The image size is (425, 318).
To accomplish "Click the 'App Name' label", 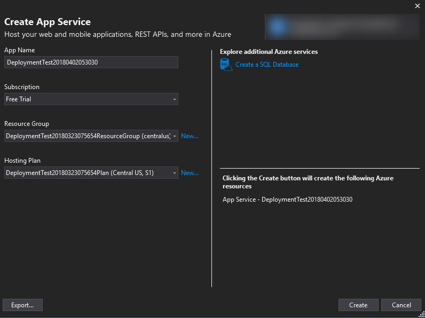I will point(20,50).
